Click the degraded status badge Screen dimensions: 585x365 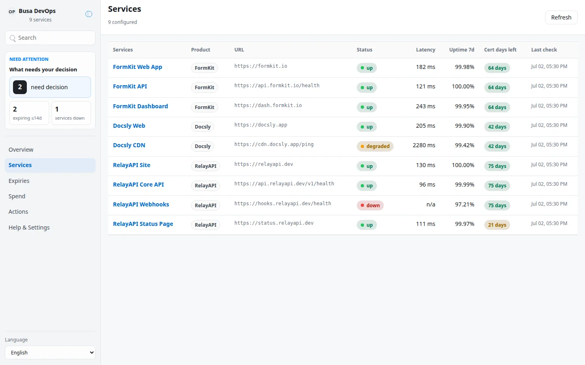(375, 146)
